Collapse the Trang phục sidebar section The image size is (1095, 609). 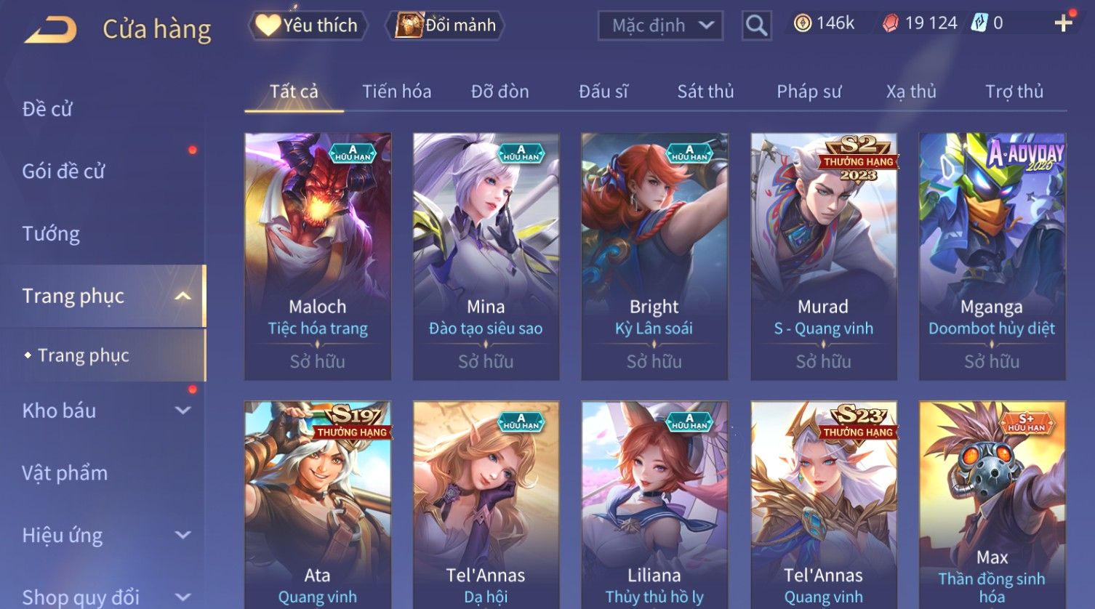click(183, 297)
